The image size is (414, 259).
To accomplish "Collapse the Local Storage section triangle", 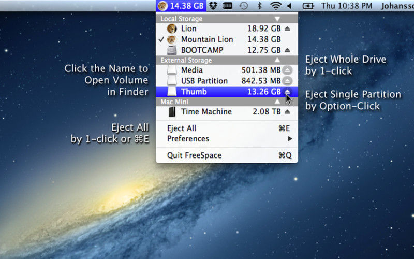I will pyautogui.click(x=277, y=19).
